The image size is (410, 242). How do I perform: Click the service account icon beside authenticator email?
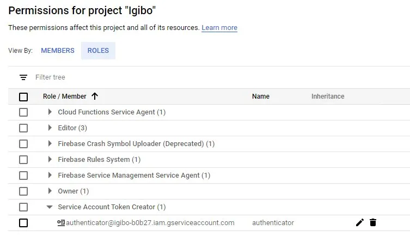point(61,222)
